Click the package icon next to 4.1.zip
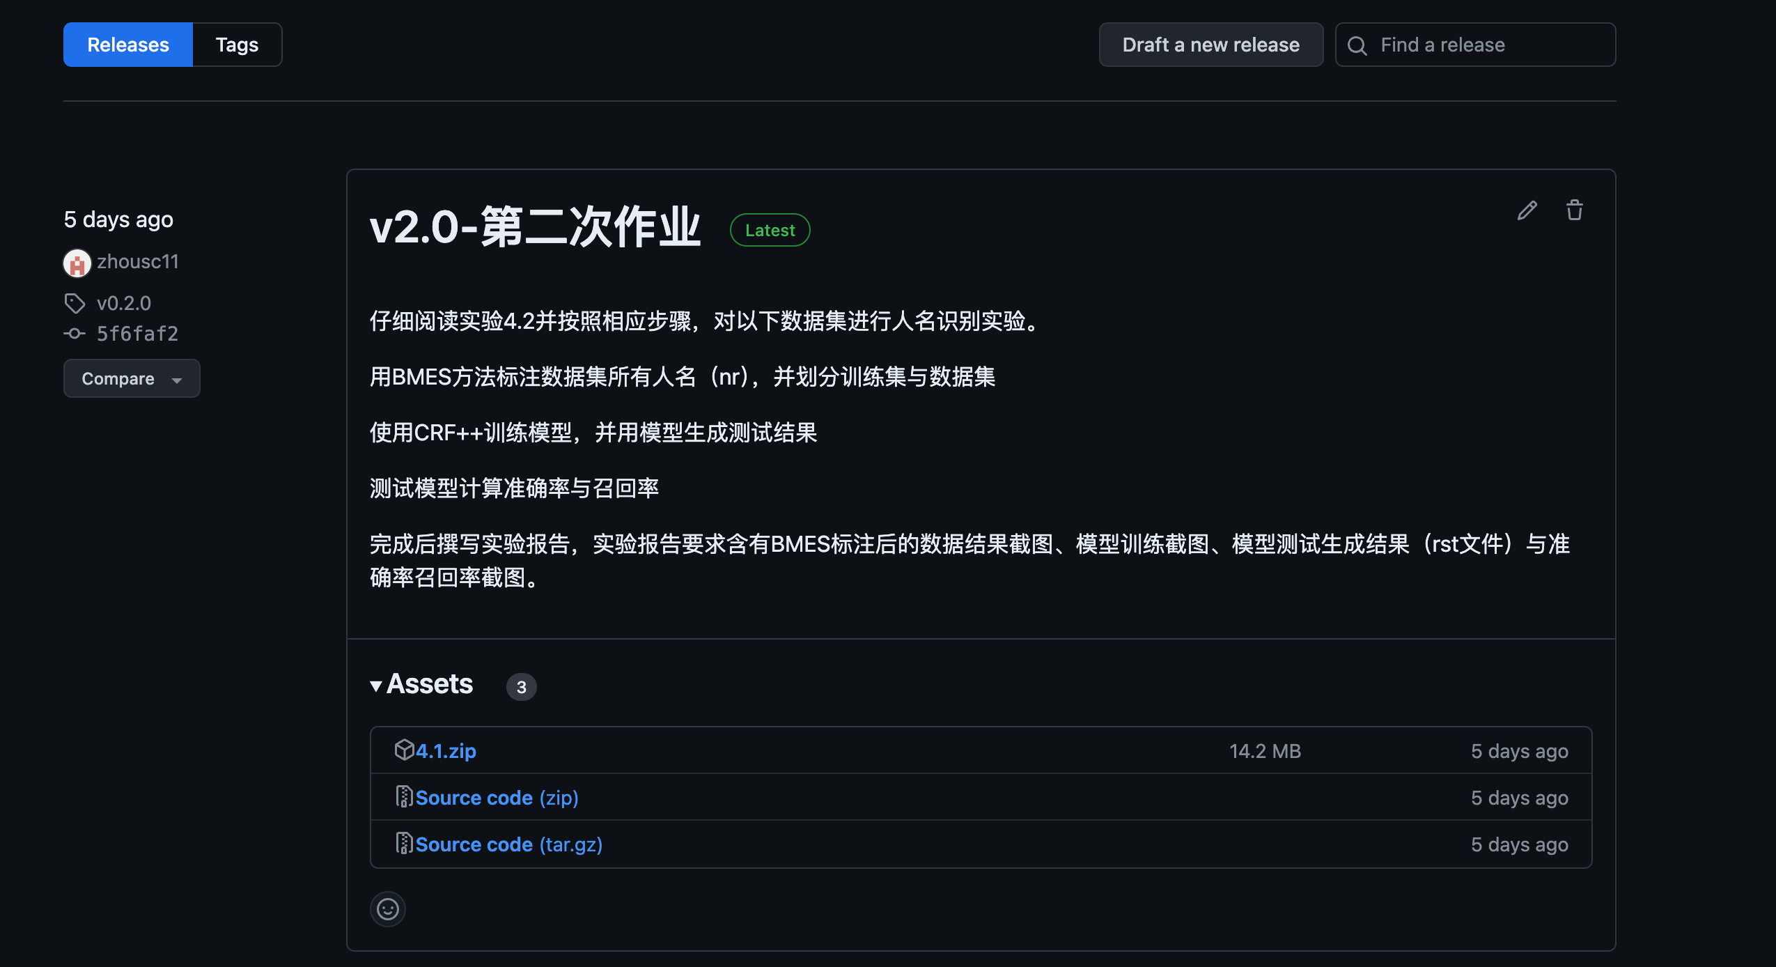The image size is (1776, 967). (405, 750)
